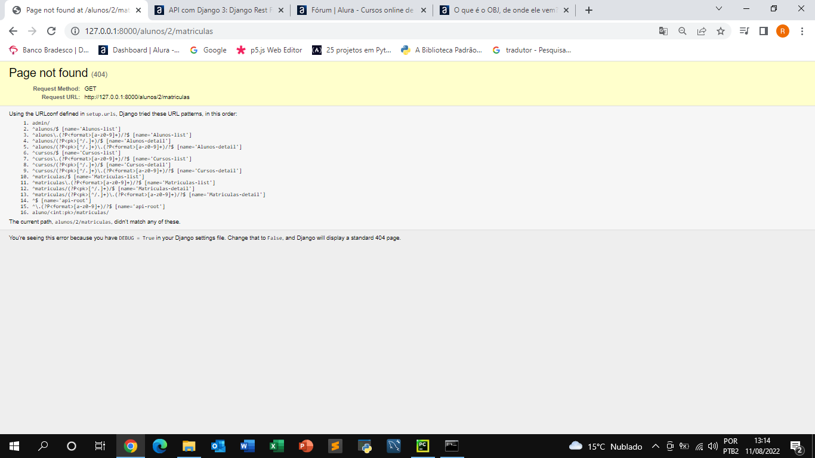Open PowerPoint from the taskbar
This screenshot has width=815, height=458.
(x=306, y=446)
